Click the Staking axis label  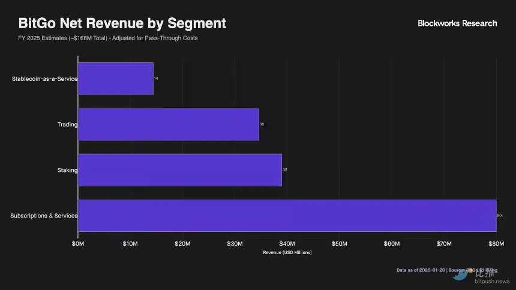[x=67, y=170]
